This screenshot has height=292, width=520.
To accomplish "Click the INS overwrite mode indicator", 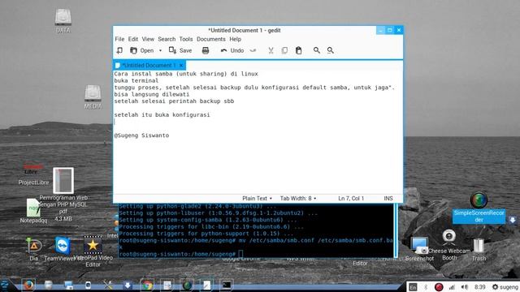I will (x=388, y=198).
